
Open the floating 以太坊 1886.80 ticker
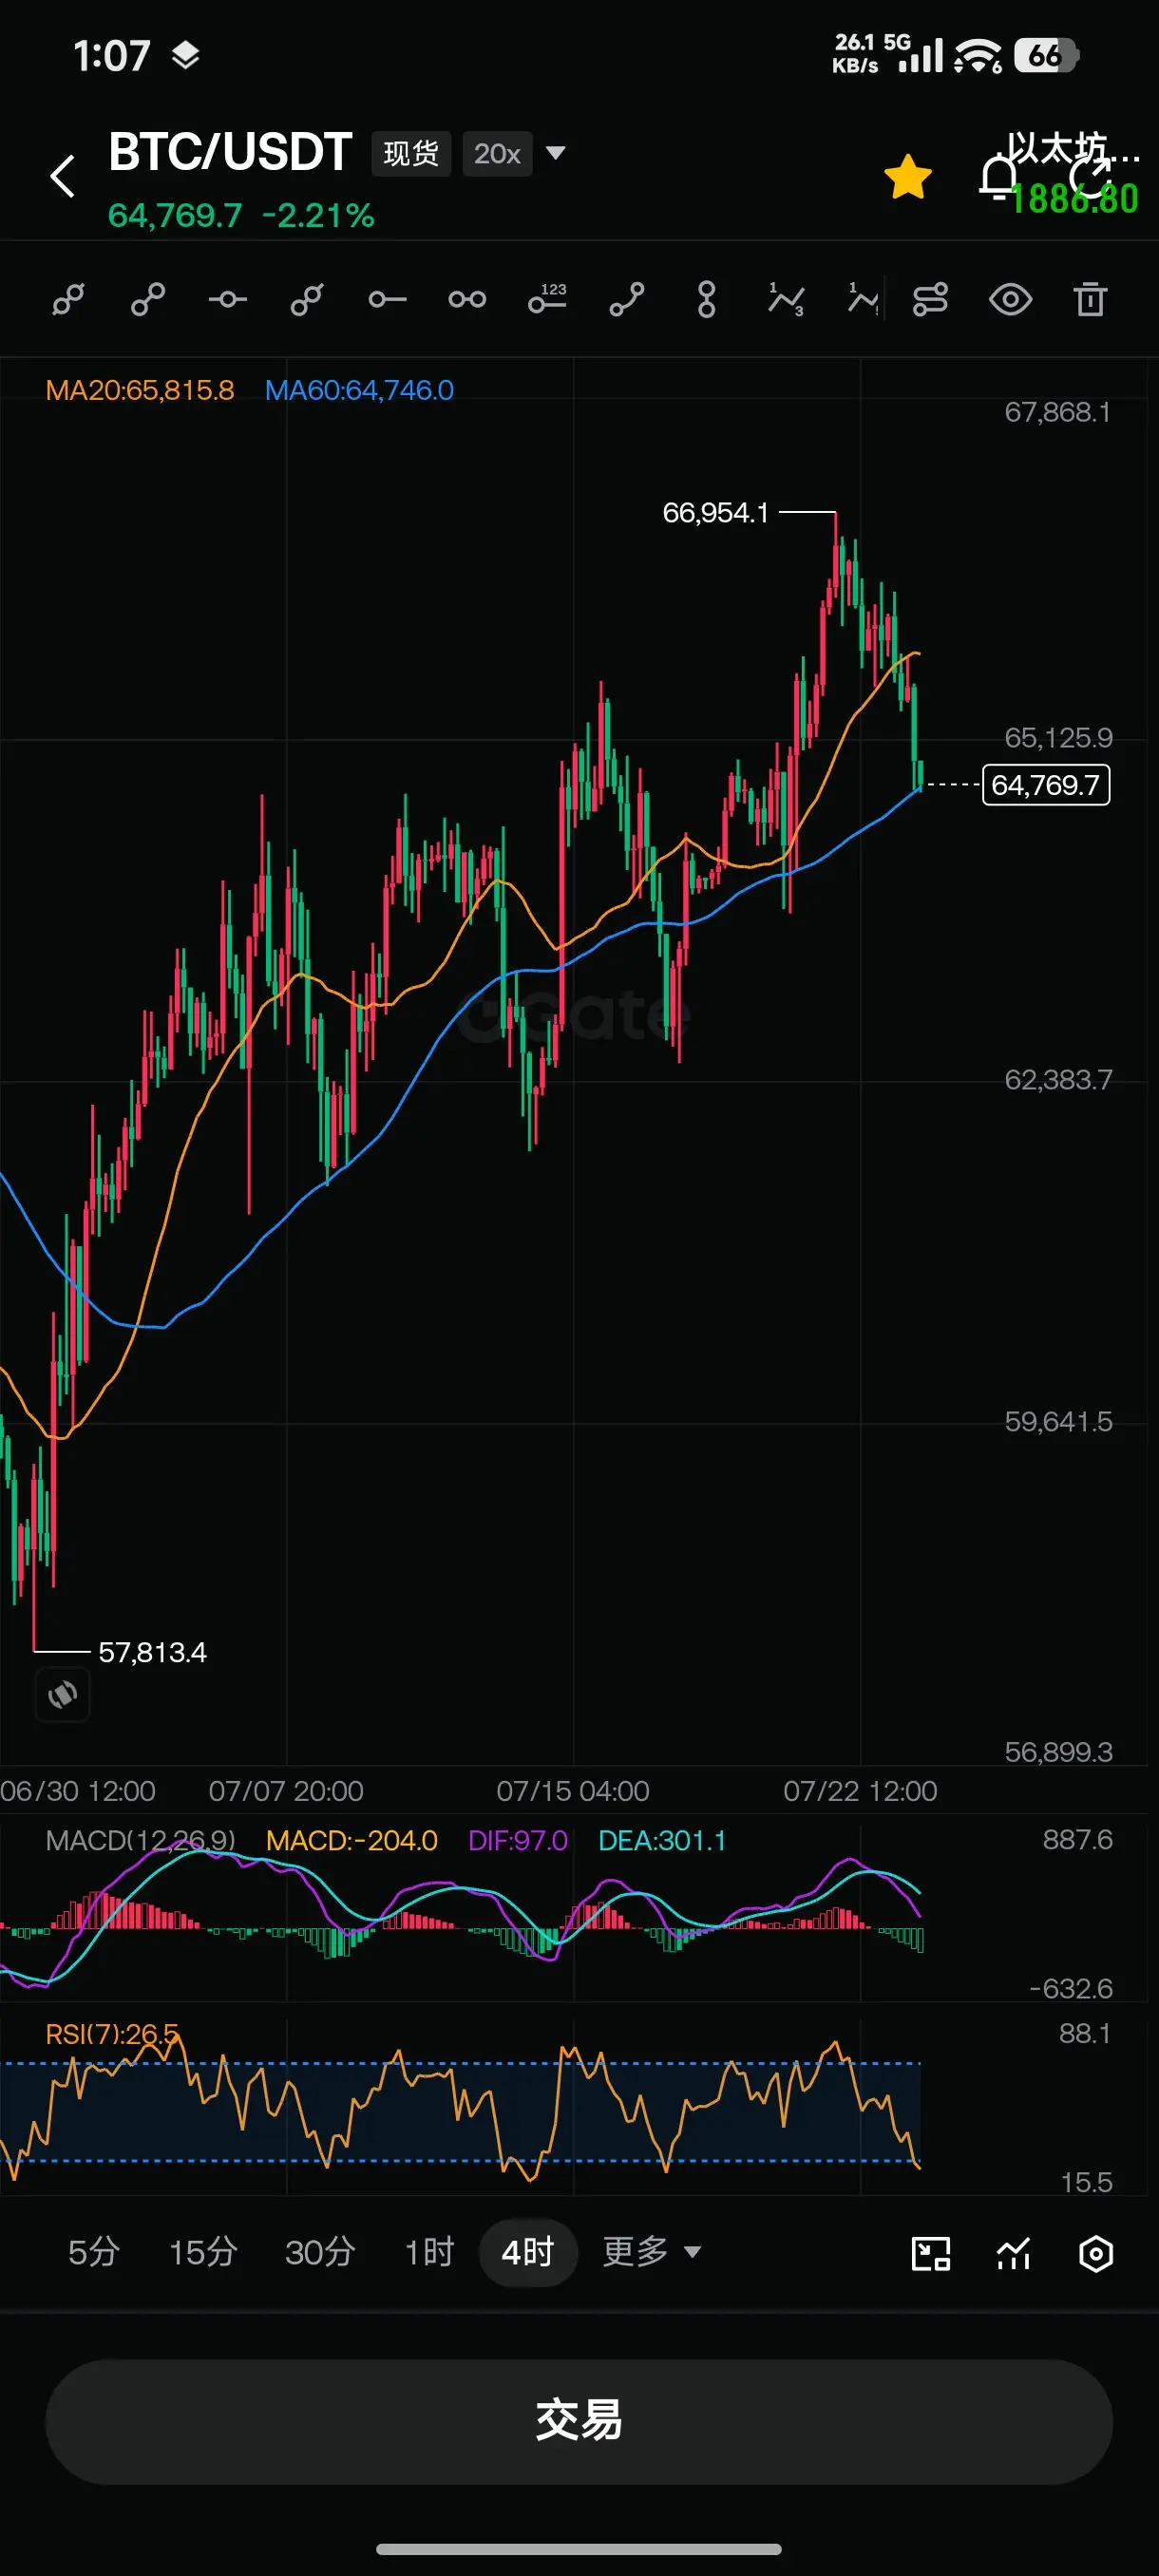pos(1073,174)
